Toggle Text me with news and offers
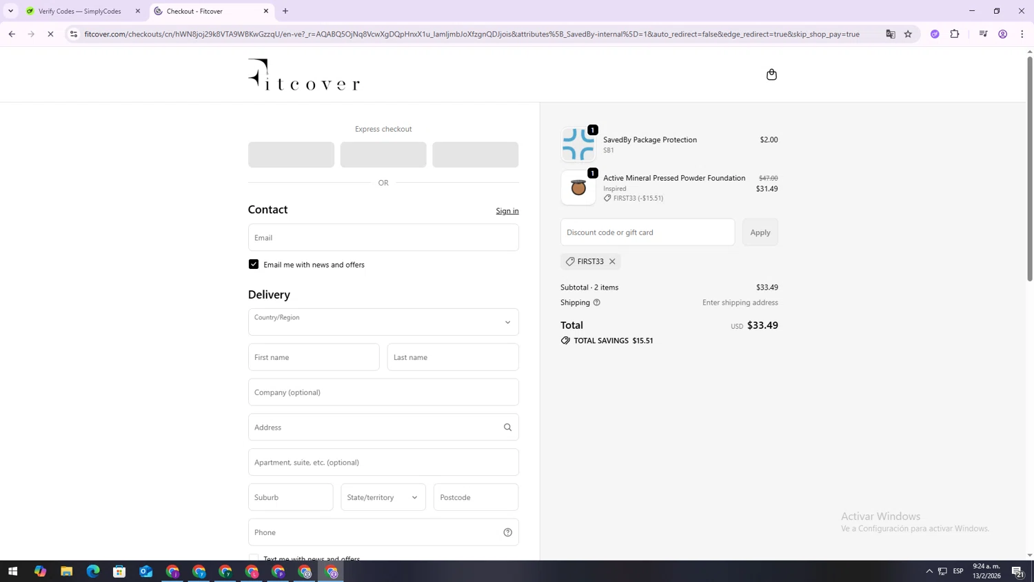Screen dimensions: 1034x582 (254, 558)
